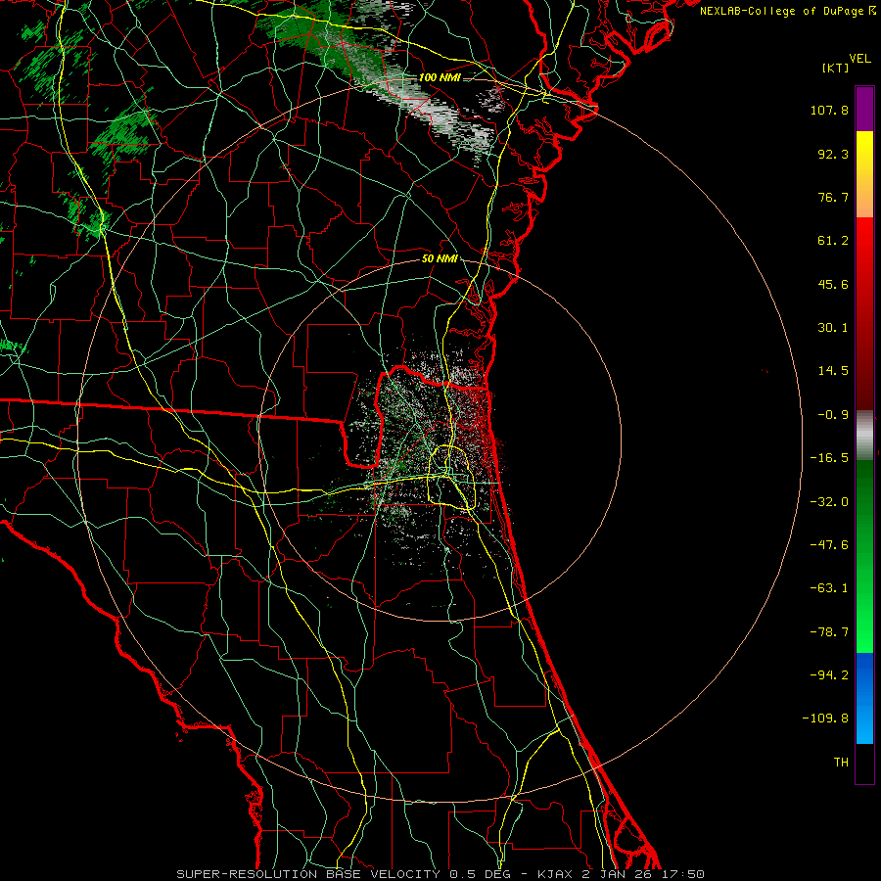Viewport: 881px width, 881px height.
Task: Click the -47.6 velocity scale value
Action: coord(829,545)
